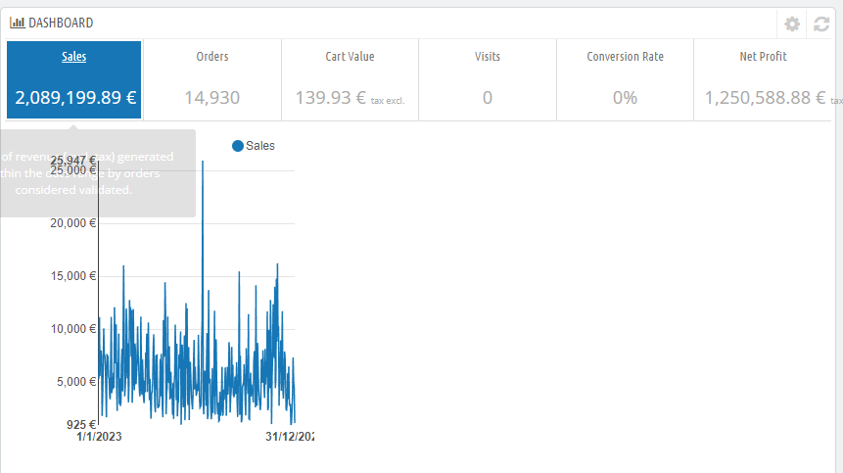
Task: Refresh the dashboard with the reload icon
Action: [821, 24]
